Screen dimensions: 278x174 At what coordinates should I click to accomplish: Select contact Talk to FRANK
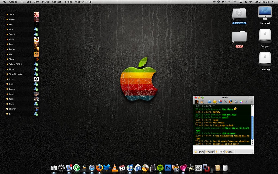[22, 64]
